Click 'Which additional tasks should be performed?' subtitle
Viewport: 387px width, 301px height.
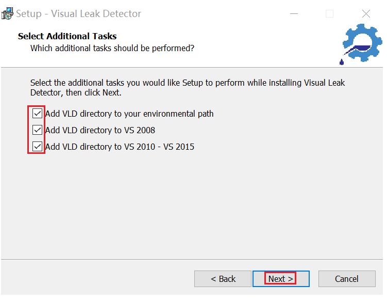tap(112, 48)
